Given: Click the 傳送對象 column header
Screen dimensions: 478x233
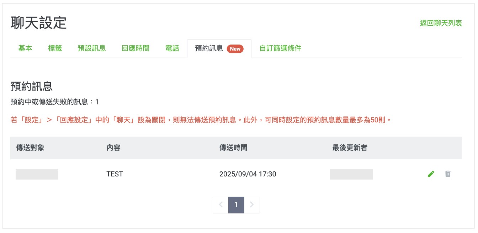Looking at the screenshot, I should point(30,148).
